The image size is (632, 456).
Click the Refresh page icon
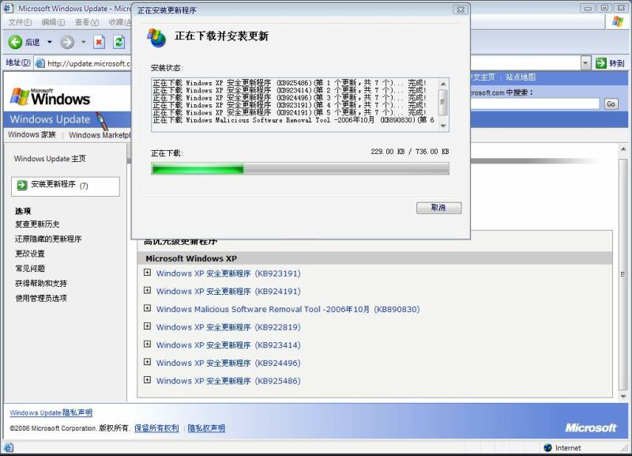click(119, 42)
